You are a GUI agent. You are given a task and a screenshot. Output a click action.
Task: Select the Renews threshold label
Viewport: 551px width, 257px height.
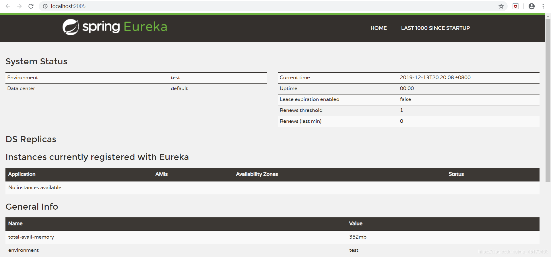301,110
